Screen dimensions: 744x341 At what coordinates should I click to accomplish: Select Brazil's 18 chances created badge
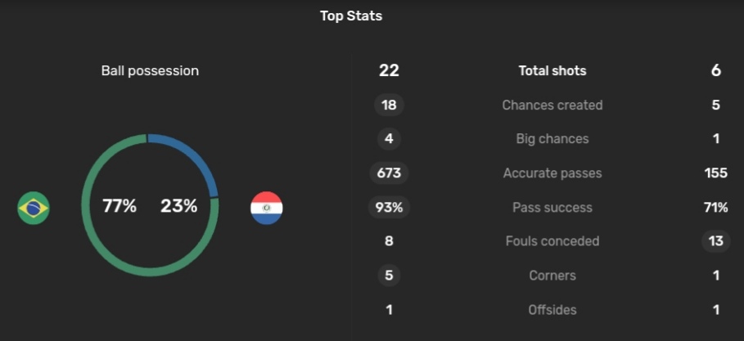pos(389,105)
